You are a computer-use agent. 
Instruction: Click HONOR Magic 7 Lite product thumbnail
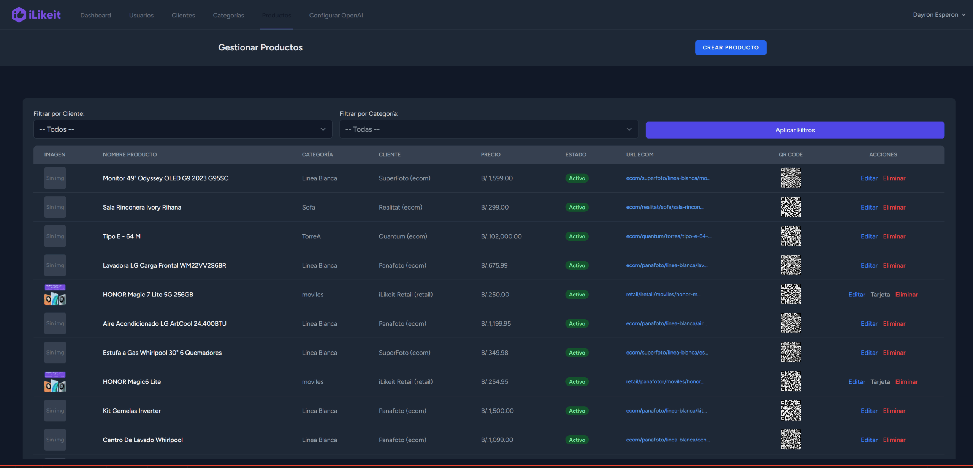point(55,295)
